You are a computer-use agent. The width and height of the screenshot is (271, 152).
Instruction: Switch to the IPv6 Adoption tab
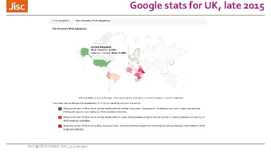point(61,20)
